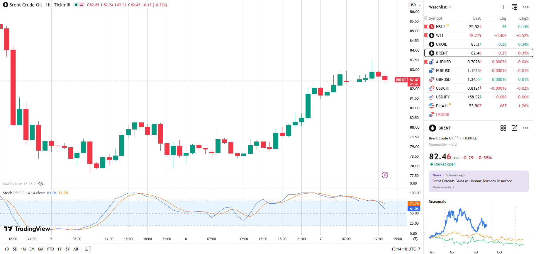This screenshot has width=536, height=254.
Task: Toggle the market status dot indicator
Action: click(76, 5)
